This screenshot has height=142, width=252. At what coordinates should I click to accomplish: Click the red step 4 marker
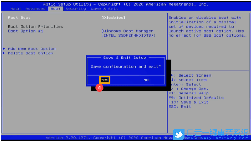pos(99,88)
